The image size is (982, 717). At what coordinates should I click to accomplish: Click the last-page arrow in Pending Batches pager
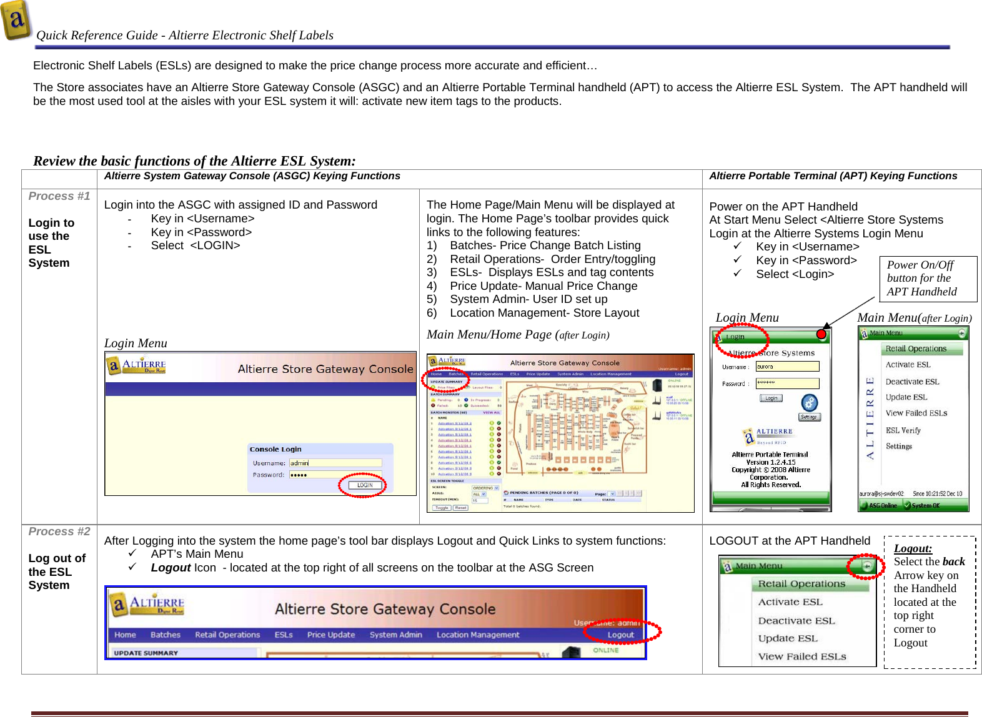point(638,493)
